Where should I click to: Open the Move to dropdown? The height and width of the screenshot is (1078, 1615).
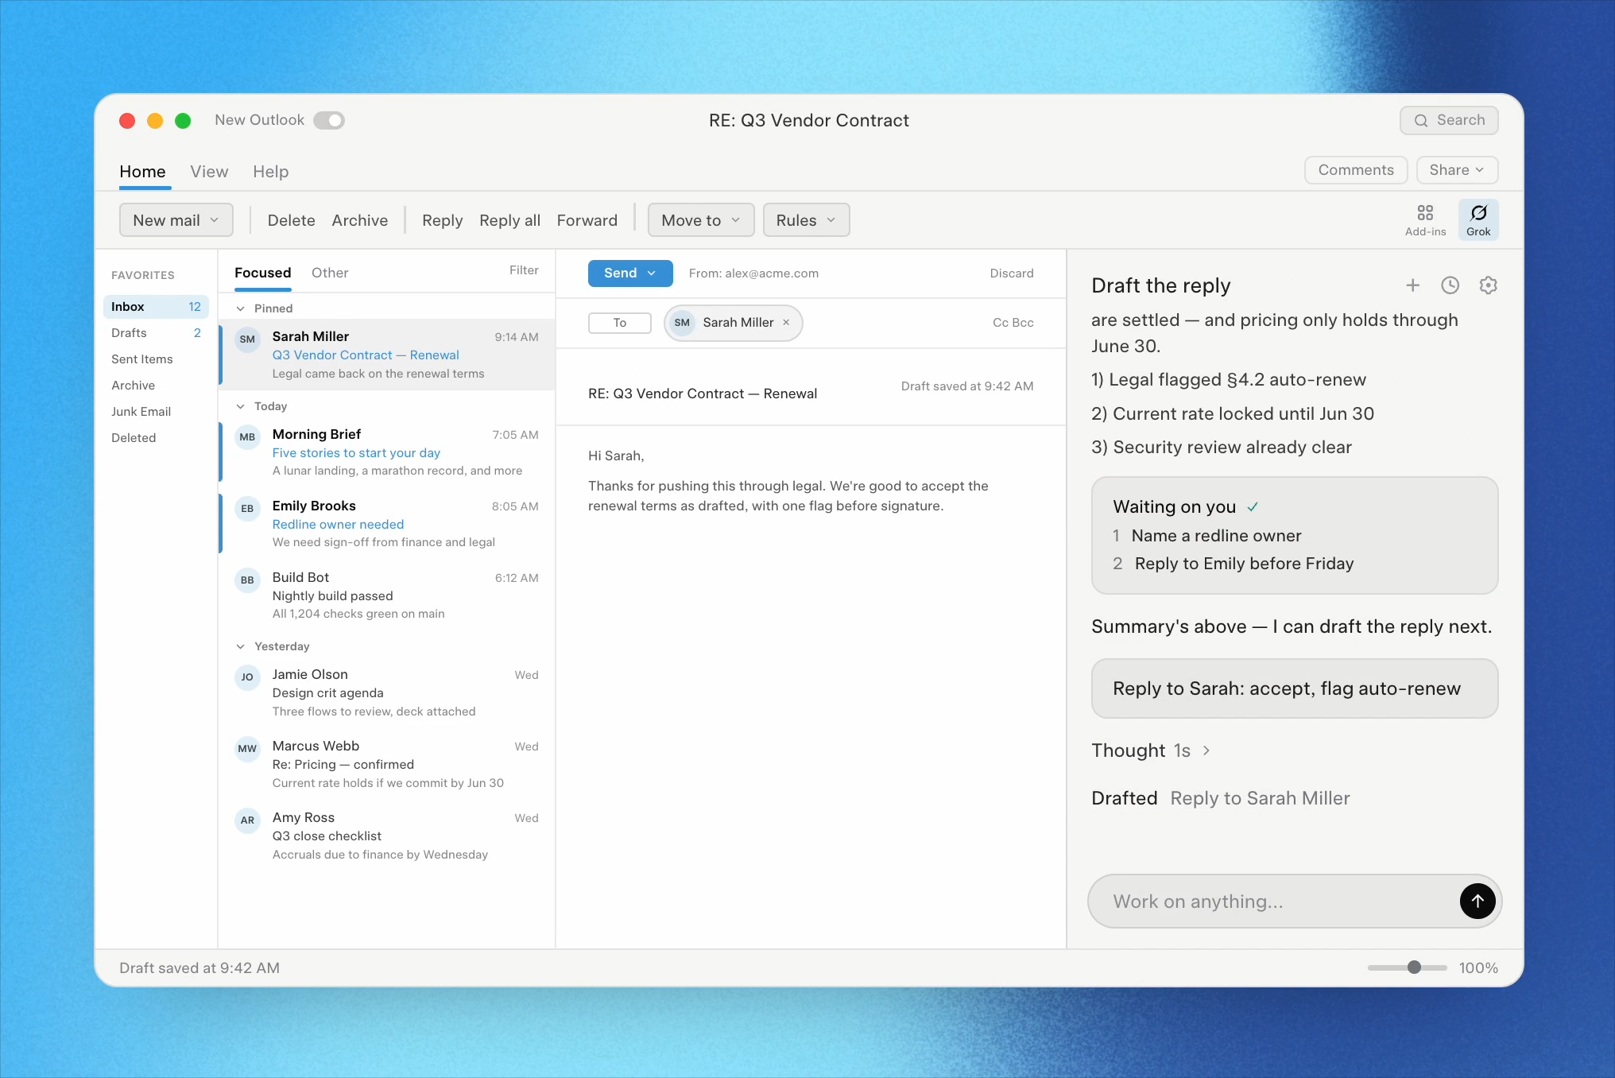click(x=701, y=220)
